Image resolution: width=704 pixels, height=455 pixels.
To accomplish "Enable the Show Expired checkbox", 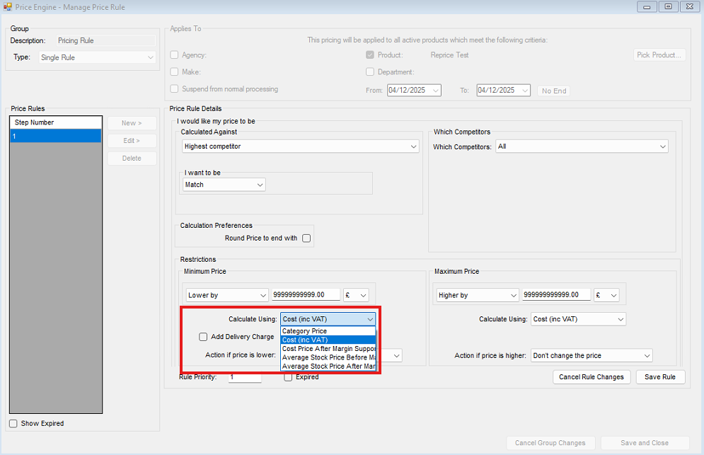I will click(13, 424).
